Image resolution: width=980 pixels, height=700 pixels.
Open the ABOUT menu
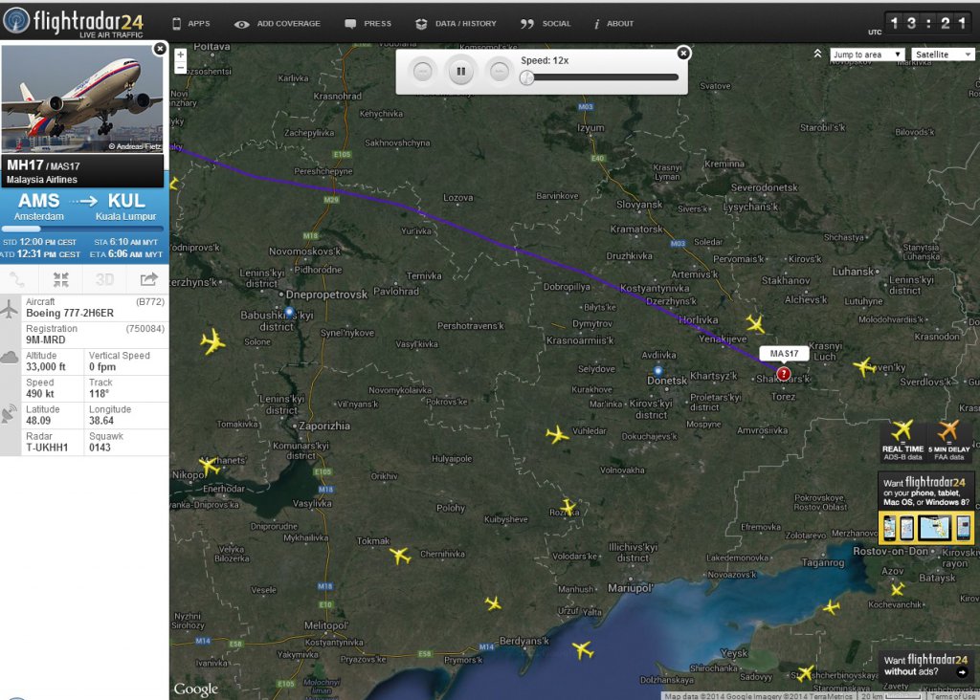pos(613,24)
